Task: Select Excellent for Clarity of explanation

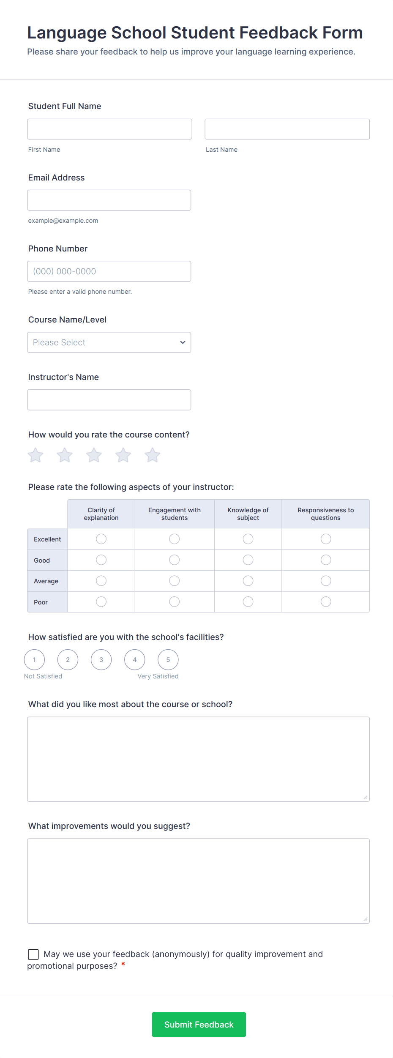Action: [x=101, y=539]
